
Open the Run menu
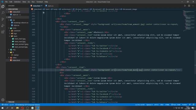pos(33,2)
